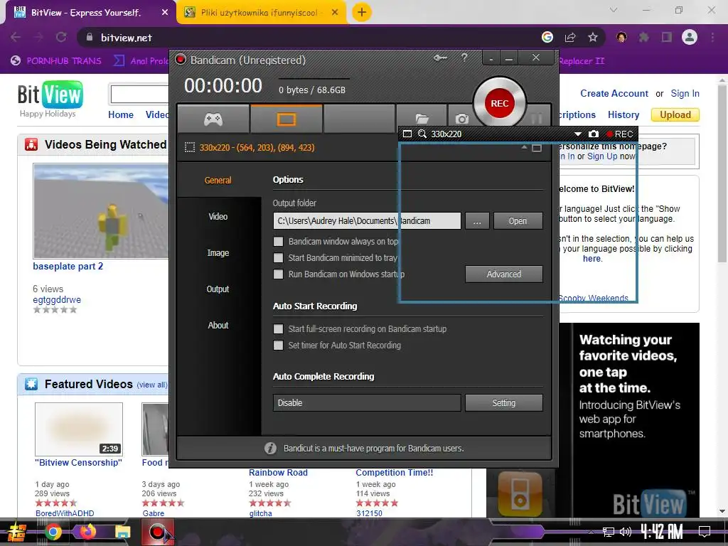The width and height of the screenshot is (728, 546).
Task: Select Bandicam game recording mode gamepad icon
Action: click(213, 119)
